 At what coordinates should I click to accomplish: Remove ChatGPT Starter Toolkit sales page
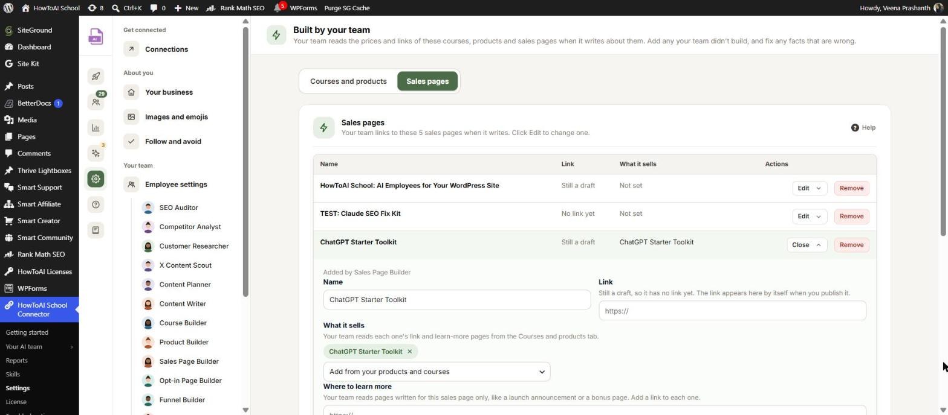(x=851, y=245)
